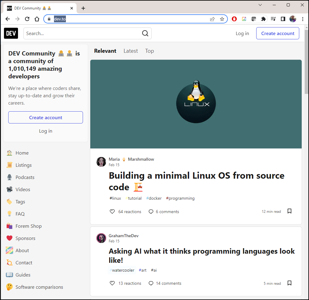
Task: Click Log in below sidebar Create account
Action: coord(45,131)
